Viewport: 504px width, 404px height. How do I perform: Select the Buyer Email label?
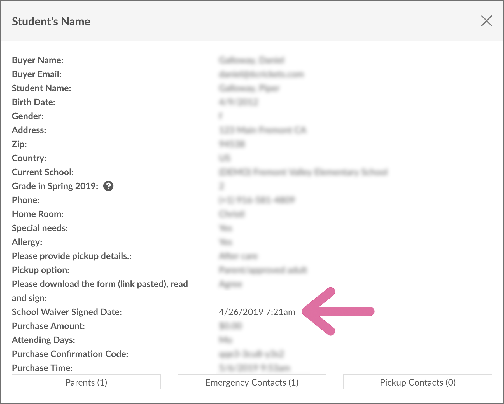coord(36,74)
